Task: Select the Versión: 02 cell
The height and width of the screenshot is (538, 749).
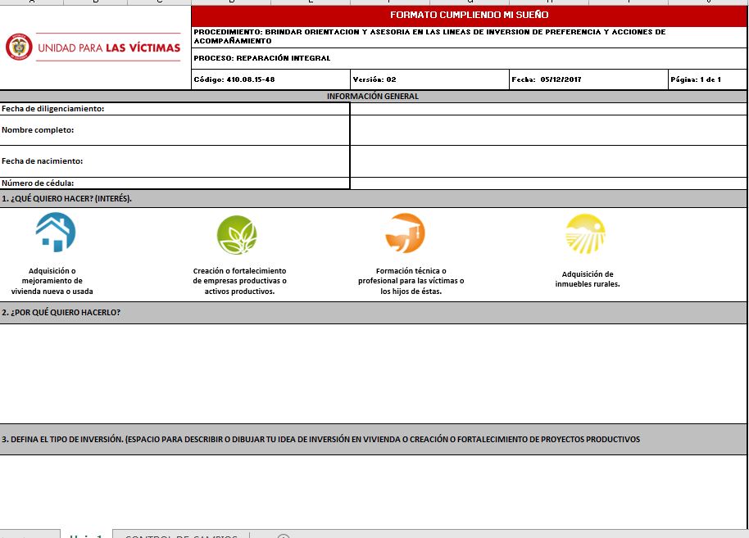Action: click(x=430, y=79)
